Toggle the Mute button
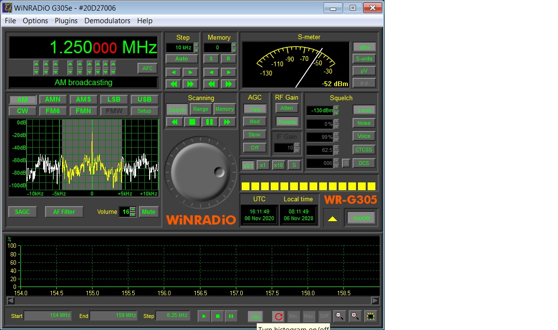 coord(149,212)
